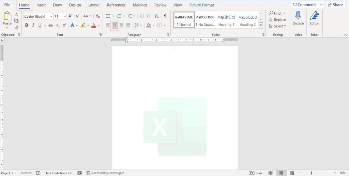349x176 pixels.
Task: Switch to the Insert tab
Action: (41, 5)
